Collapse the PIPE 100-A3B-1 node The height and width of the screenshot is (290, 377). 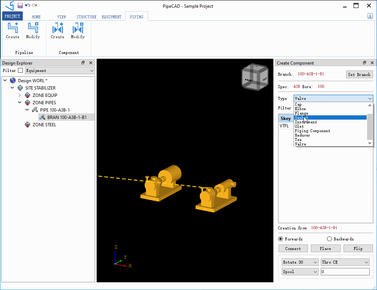[27, 110]
